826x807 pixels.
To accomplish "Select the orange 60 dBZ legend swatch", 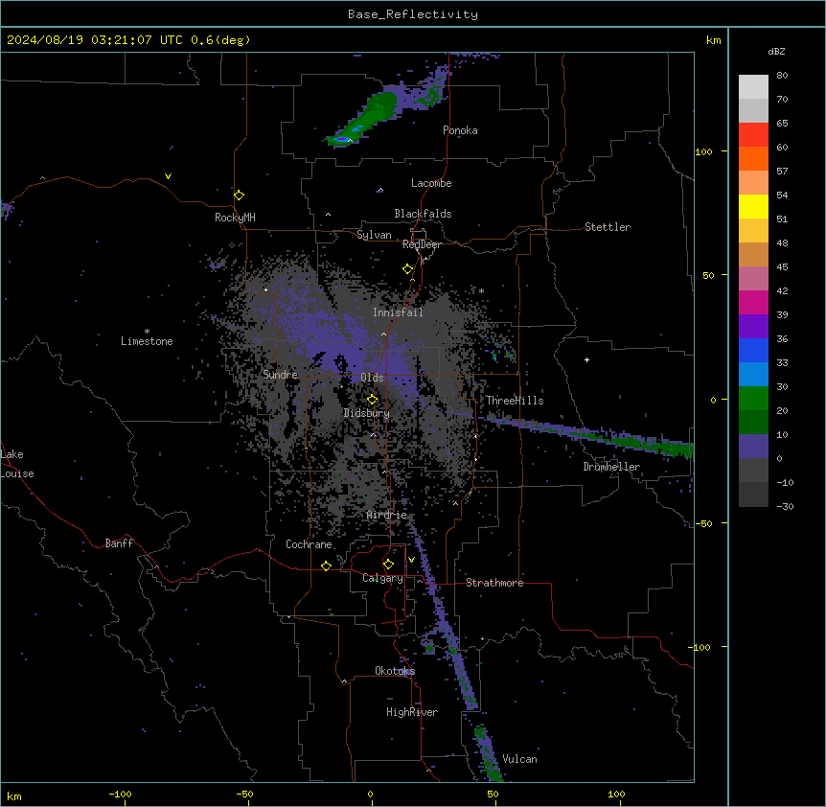I will [753, 158].
